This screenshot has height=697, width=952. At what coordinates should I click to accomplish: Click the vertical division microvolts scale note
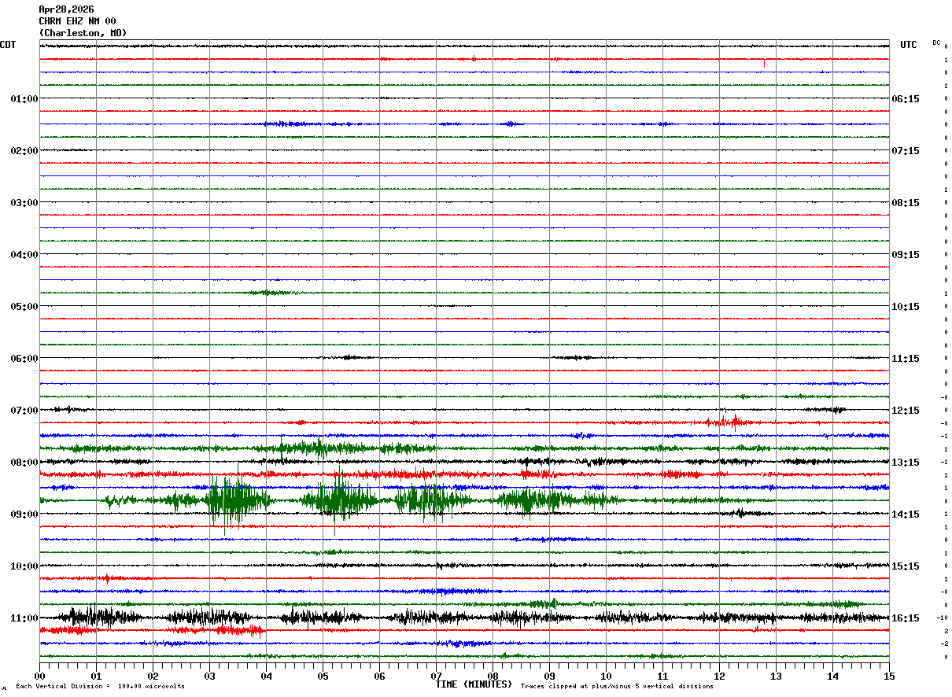click(x=101, y=687)
